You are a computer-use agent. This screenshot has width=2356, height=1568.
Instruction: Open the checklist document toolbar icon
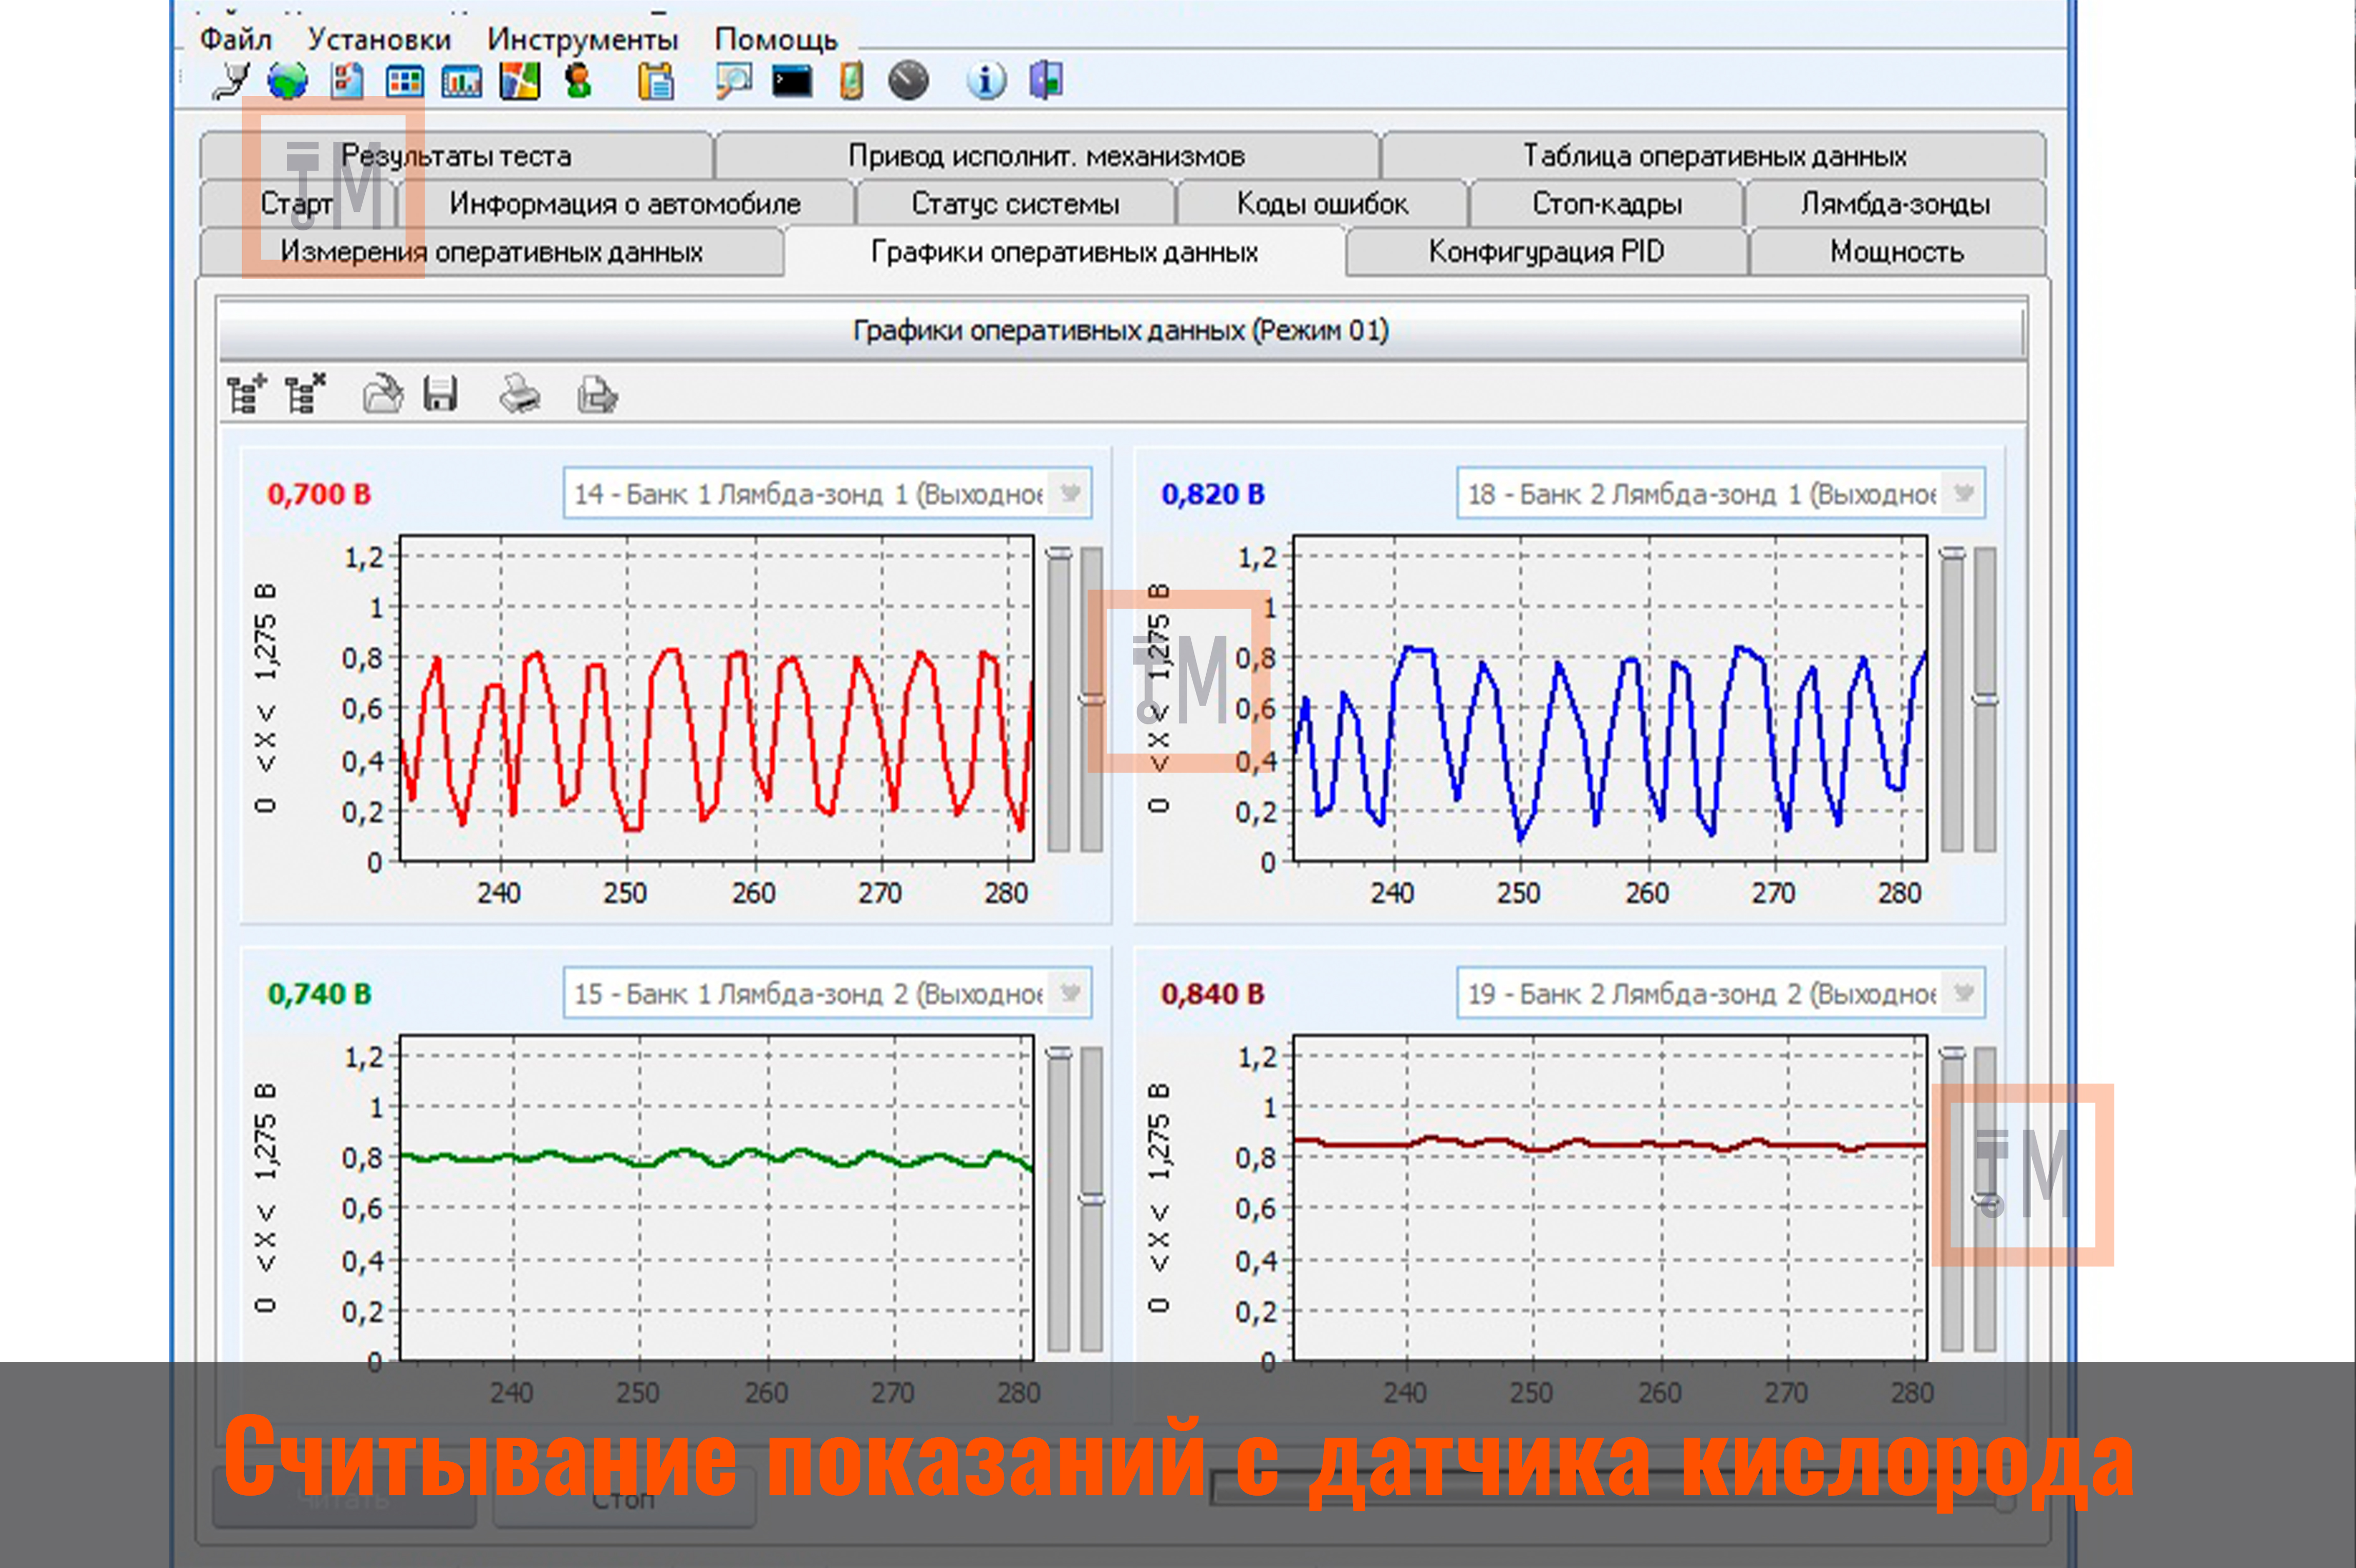point(347,81)
